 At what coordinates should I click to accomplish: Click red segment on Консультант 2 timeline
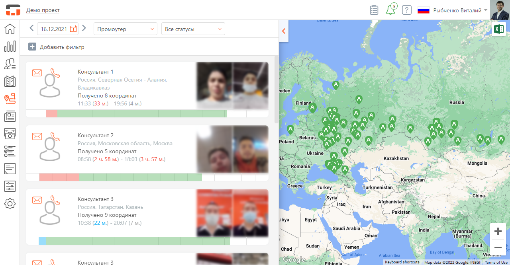point(59,177)
